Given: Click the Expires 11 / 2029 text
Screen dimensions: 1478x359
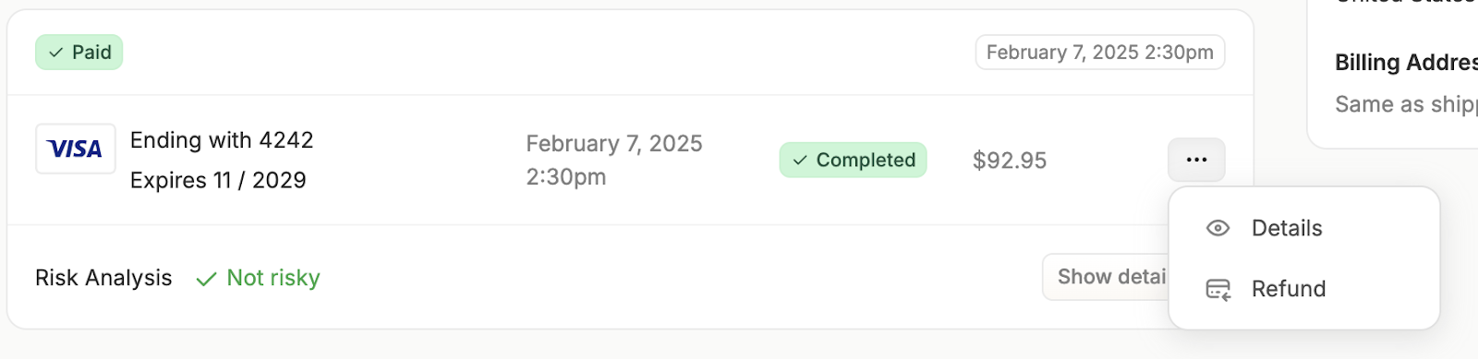Looking at the screenshot, I should [218, 180].
